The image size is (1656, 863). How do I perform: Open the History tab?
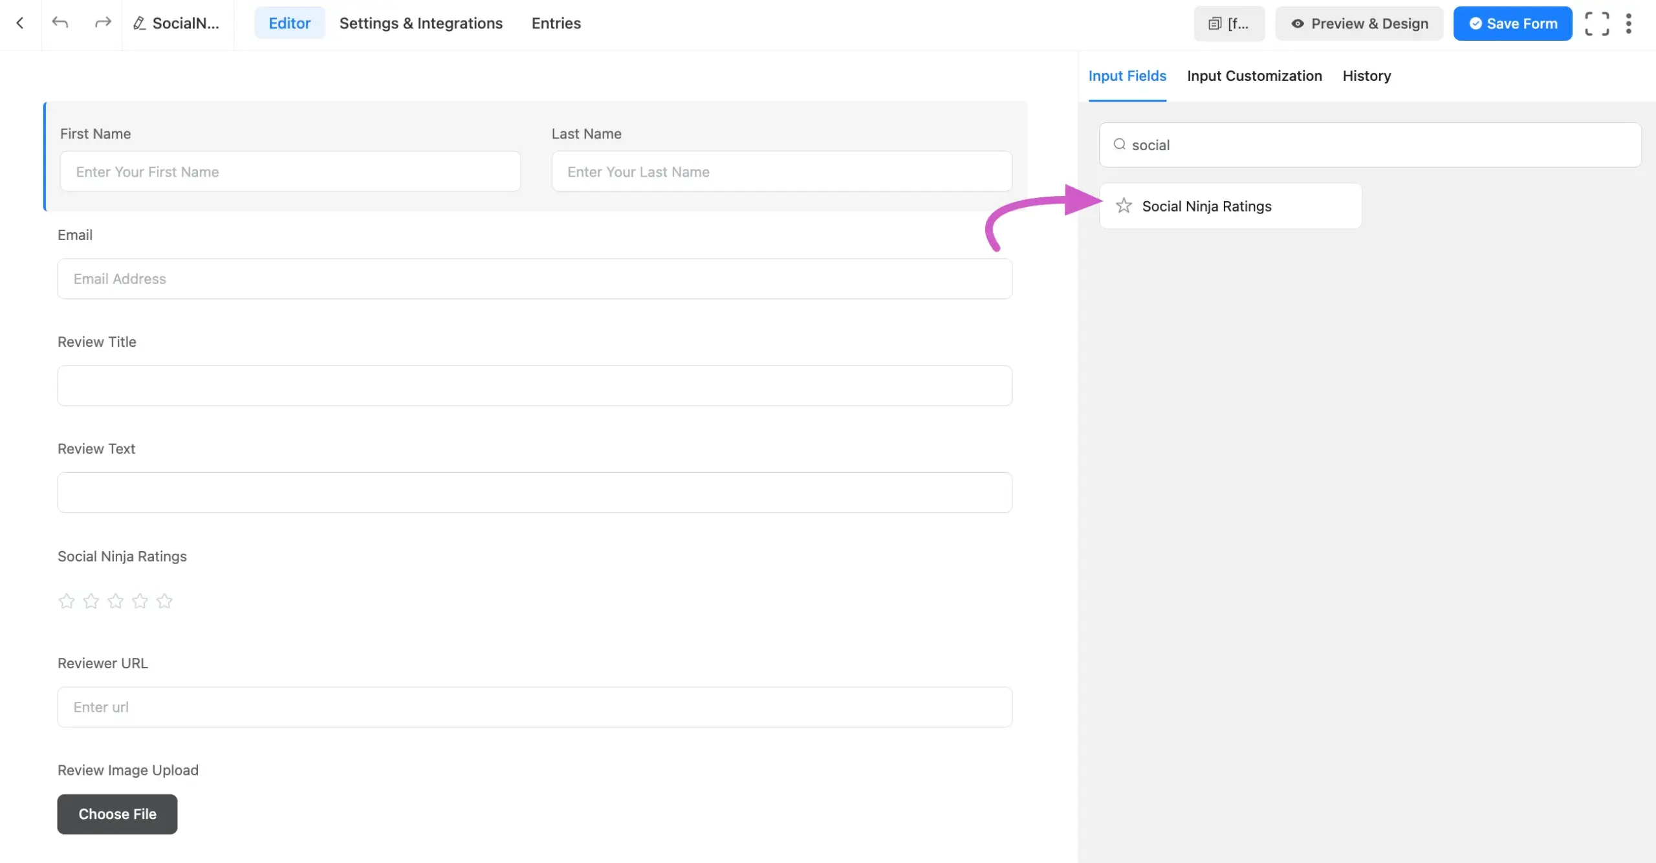(1366, 76)
